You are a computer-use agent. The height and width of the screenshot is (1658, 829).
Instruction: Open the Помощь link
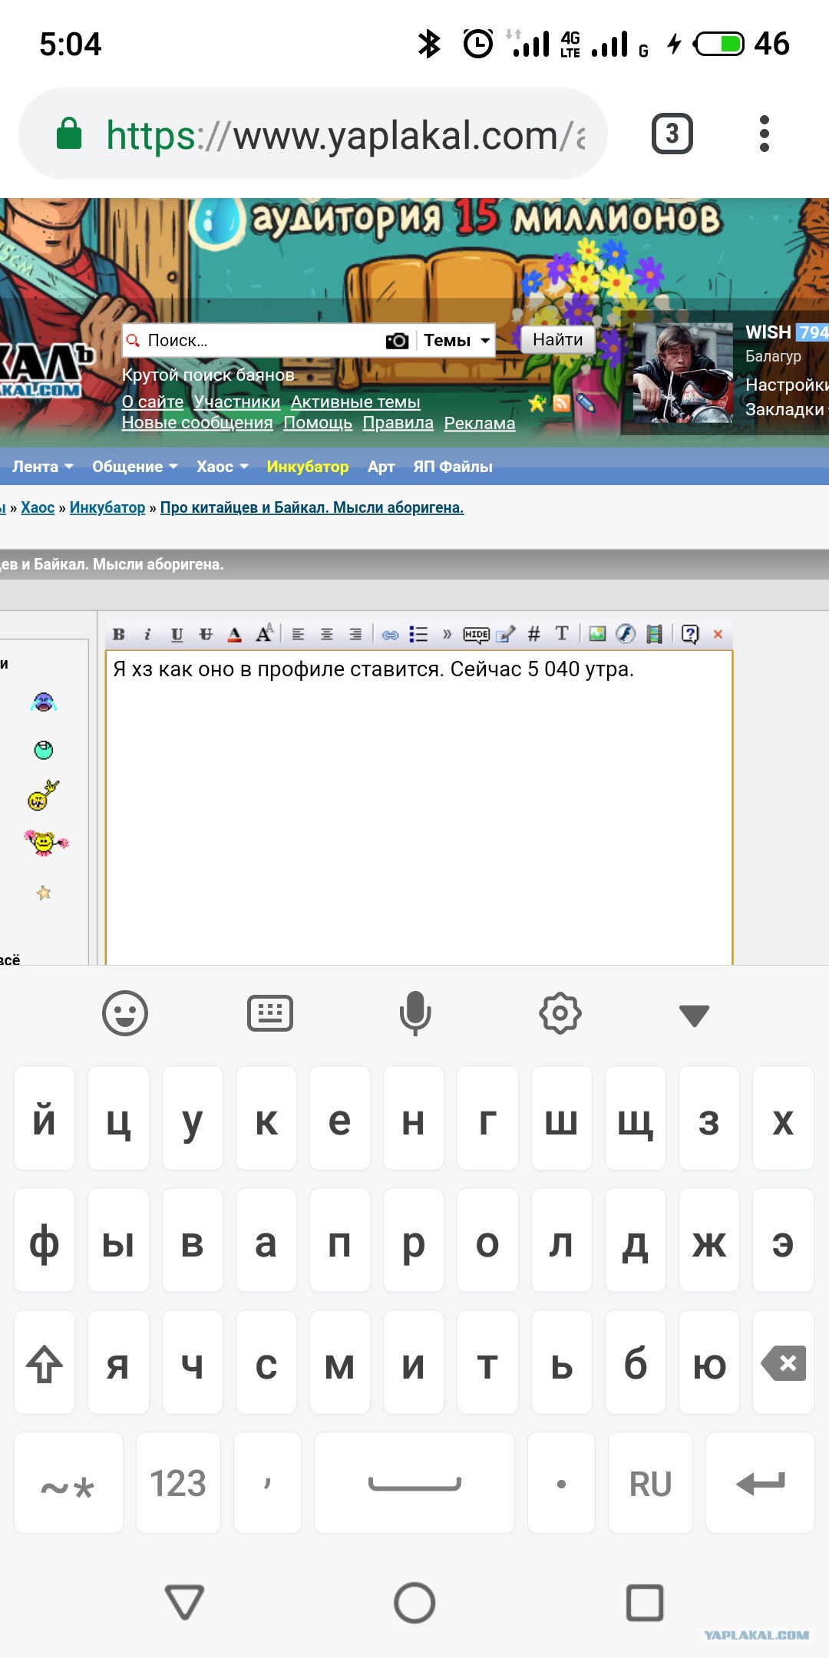[x=318, y=423]
